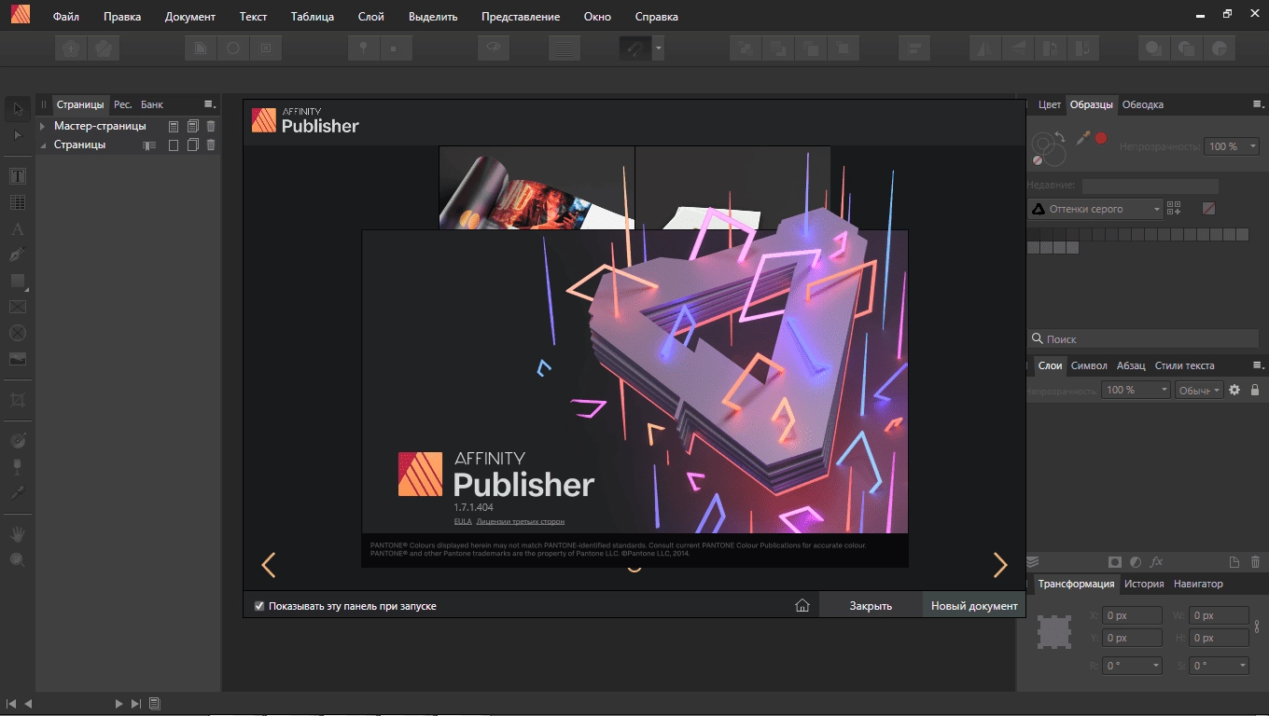Select the Rectangle shape tool
Viewport: 1269px width, 716px height.
[18, 281]
